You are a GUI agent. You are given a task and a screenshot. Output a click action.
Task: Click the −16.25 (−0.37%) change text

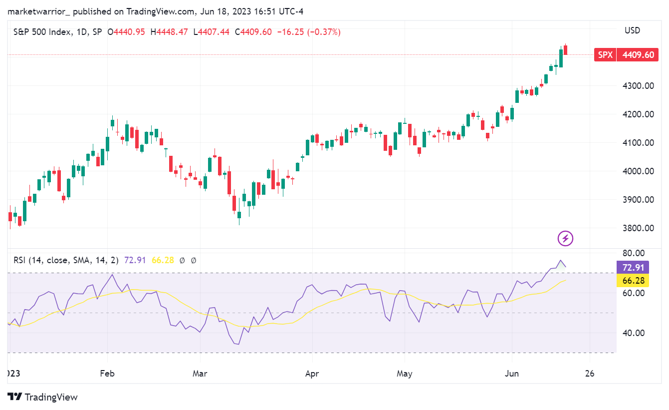point(308,32)
